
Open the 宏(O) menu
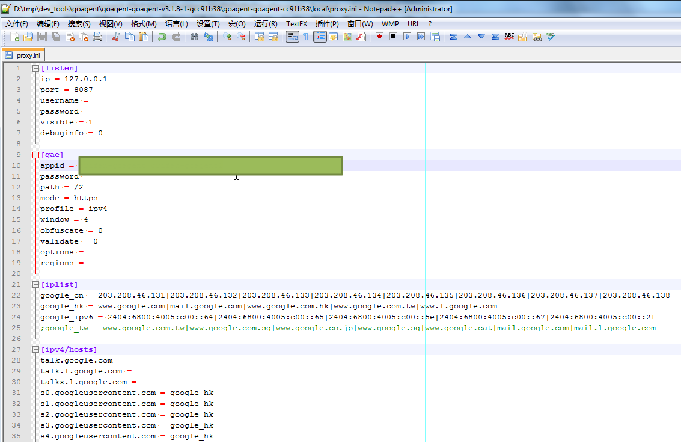coord(237,24)
